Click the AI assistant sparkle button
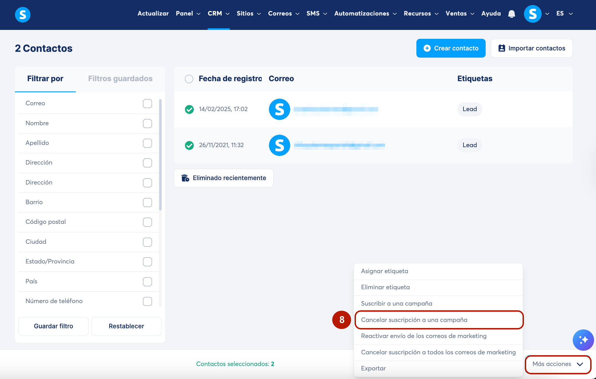The image size is (596, 379). [x=583, y=340]
